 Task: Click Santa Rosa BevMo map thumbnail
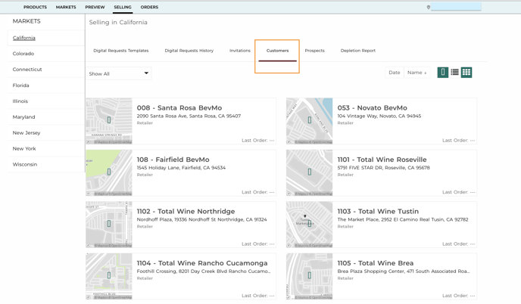click(x=109, y=121)
